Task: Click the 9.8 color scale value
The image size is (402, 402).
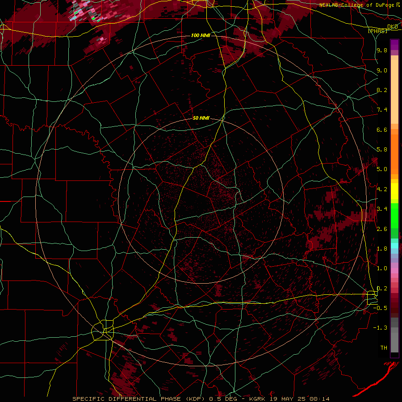Action: pyautogui.click(x=382, y=50)
